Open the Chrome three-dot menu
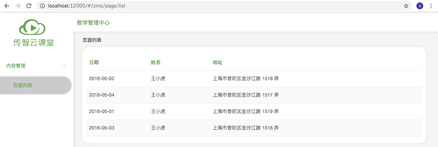Image resolution: width=438 pixels, height=147 pixels. tap(431, 6)
